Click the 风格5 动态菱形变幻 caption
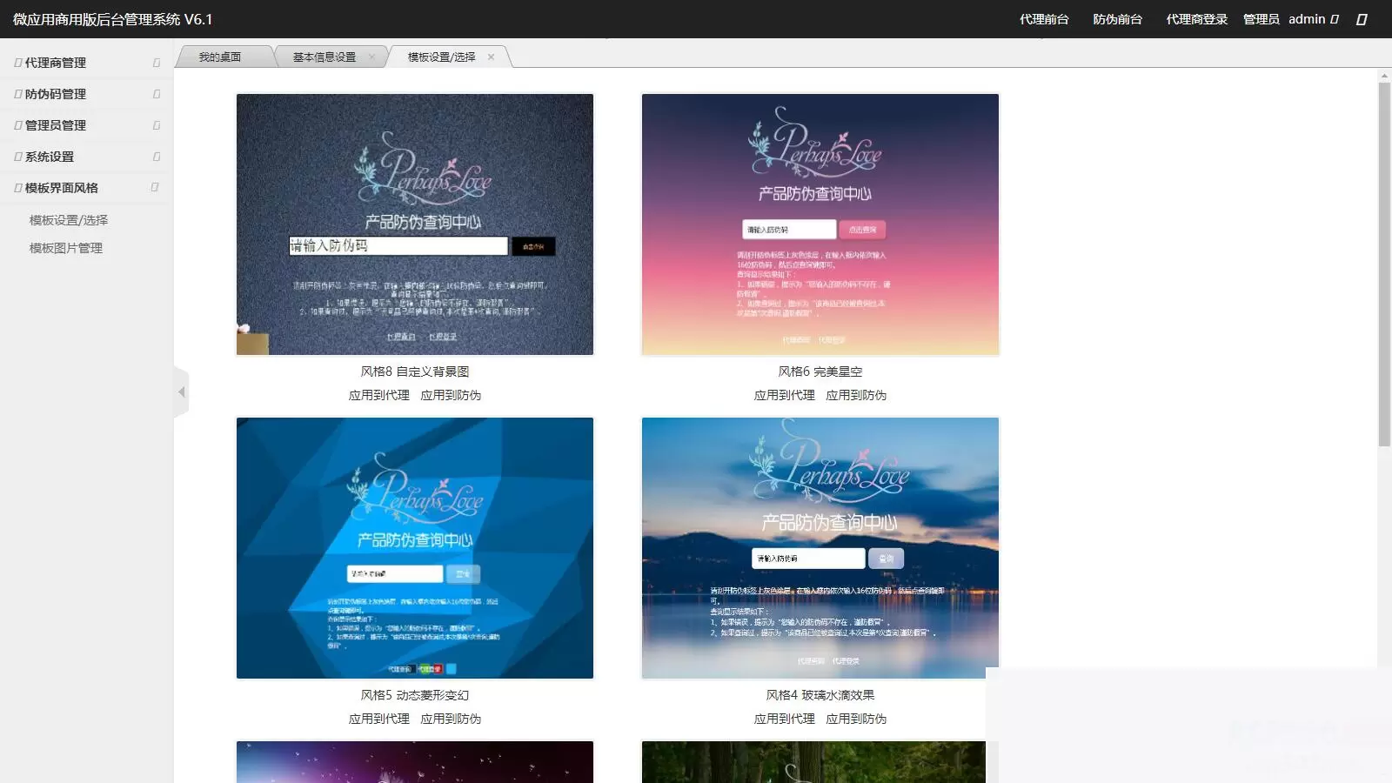 (415, 695)
